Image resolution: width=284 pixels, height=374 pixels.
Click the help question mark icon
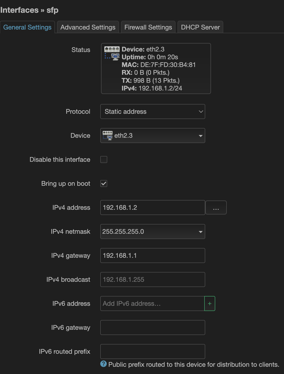(x=103, y=364)
